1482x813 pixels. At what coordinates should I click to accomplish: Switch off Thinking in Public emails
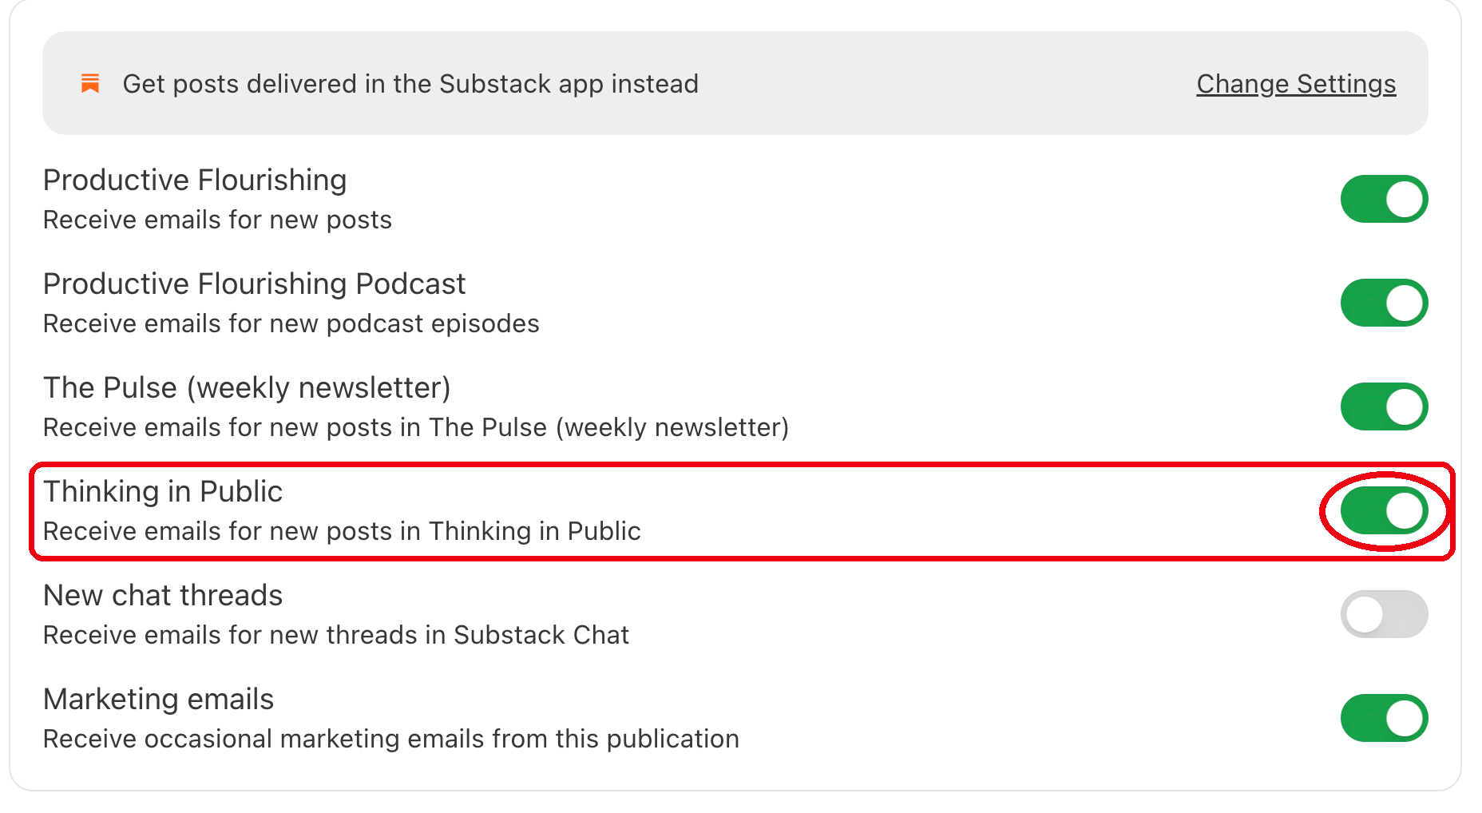click(x=1384, y=510)
